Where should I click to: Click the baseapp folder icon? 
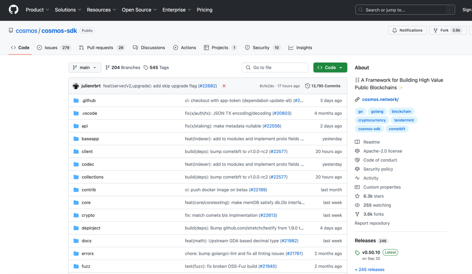pyautogui.click(x=76, y=139)
